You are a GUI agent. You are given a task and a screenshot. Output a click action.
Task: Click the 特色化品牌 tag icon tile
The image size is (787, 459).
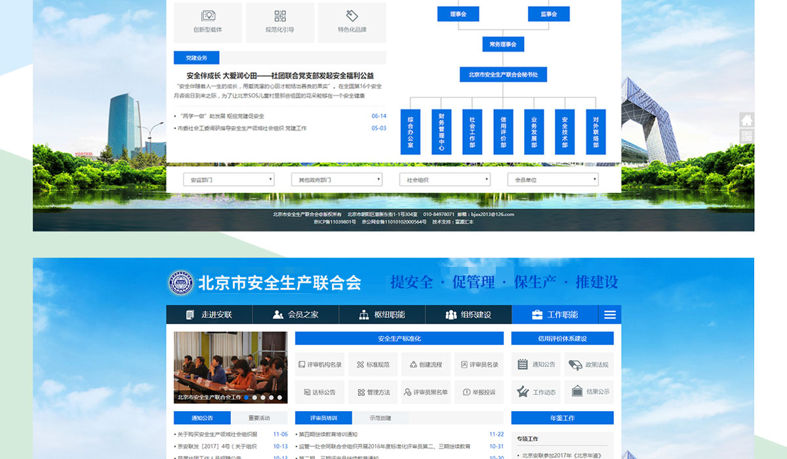click(x=352, y=22)
